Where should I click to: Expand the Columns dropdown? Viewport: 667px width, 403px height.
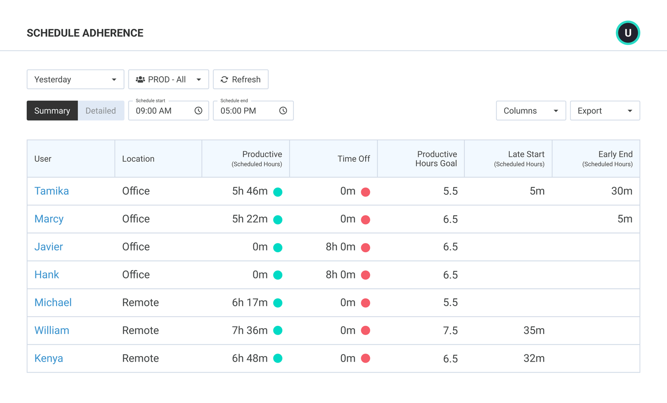pos(530,111)
